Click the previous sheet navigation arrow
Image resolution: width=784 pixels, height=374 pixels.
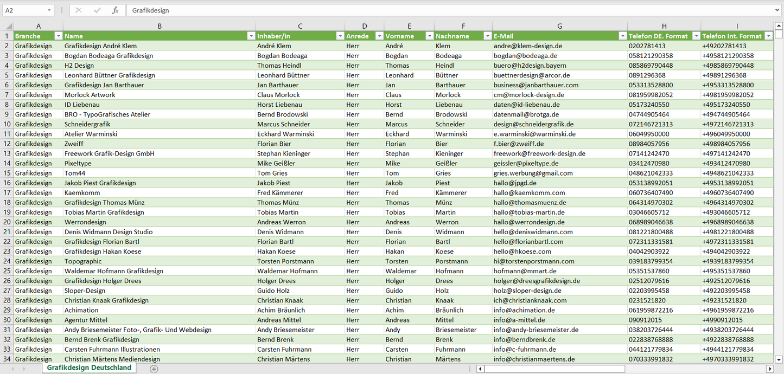12,369
